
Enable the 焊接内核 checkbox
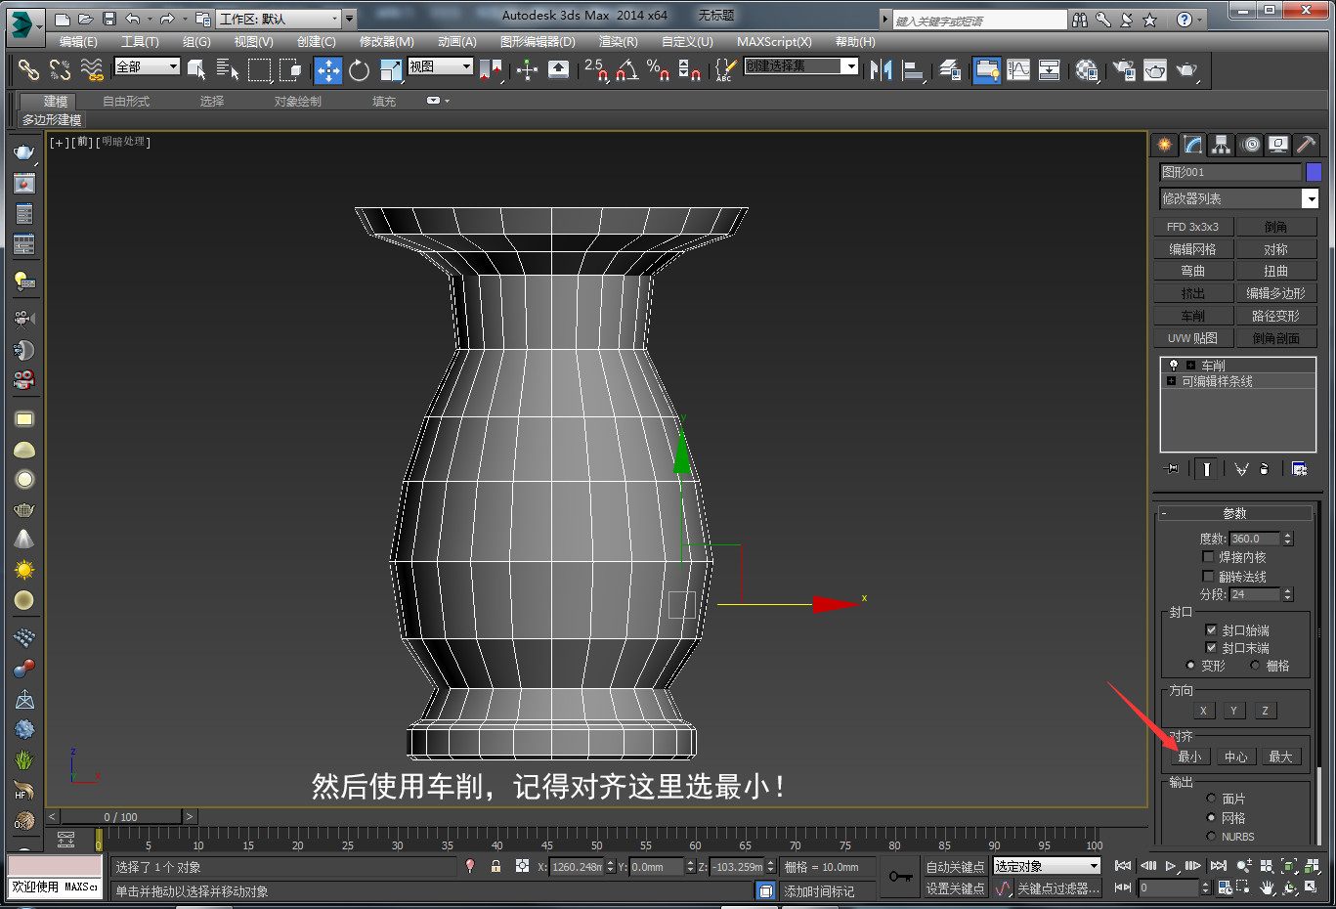click(1209, 556)
